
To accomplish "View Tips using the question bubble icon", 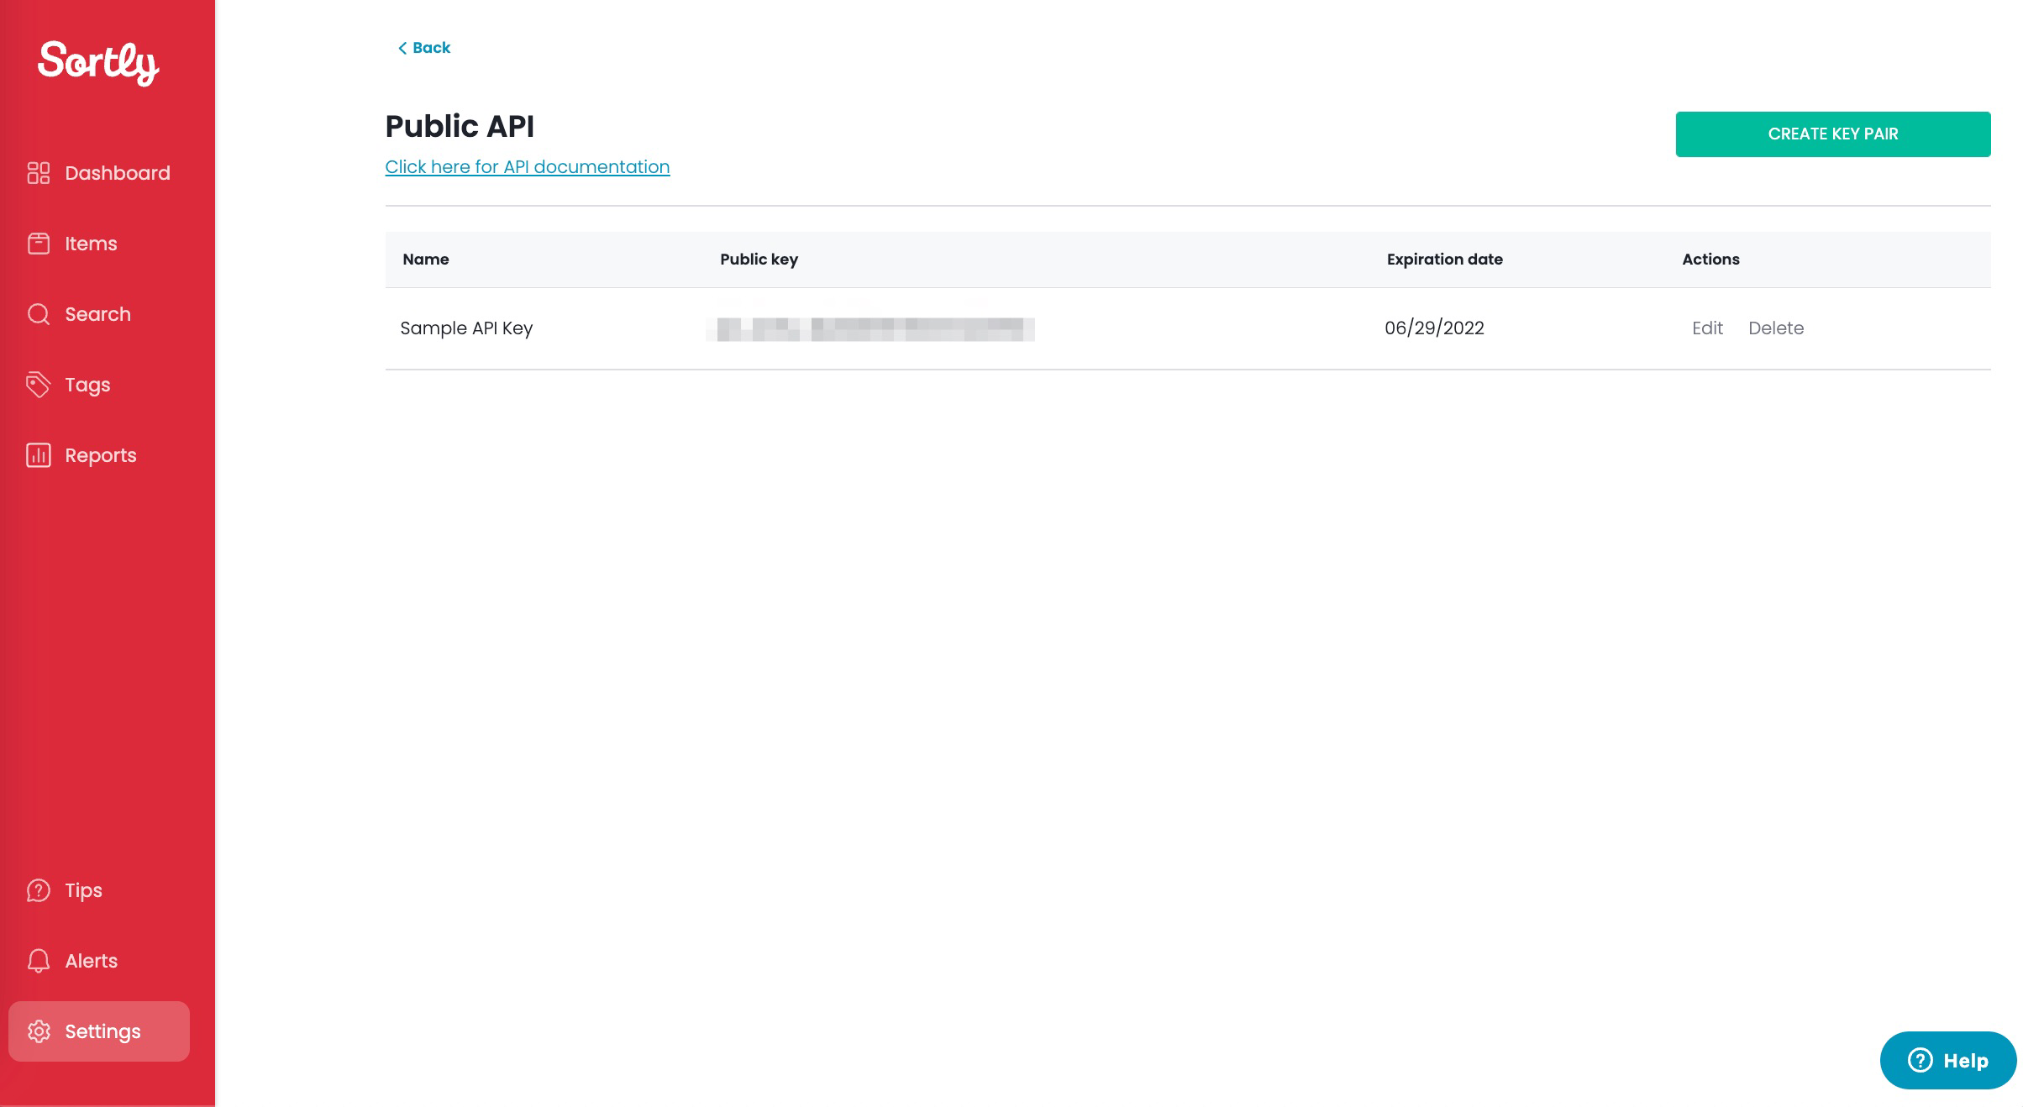I will pos(39,890).
